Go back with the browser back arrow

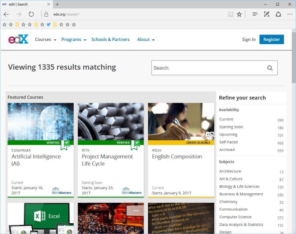pos(6,14)
